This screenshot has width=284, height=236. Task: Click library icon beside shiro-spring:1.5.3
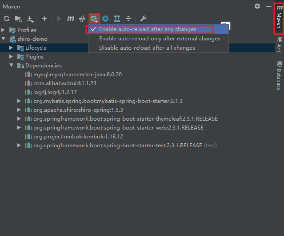coord(28,110)
